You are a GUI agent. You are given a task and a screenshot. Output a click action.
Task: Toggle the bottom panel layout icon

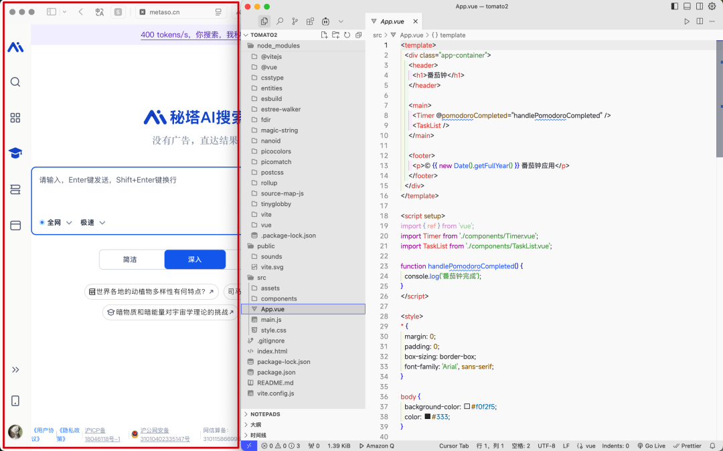pyautogui.click(x=687, y=7)
